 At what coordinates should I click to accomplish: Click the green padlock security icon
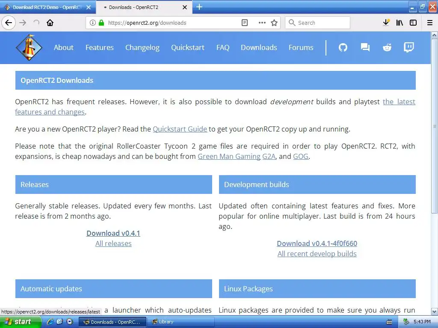pyautogui.click(x=101, y=23)
